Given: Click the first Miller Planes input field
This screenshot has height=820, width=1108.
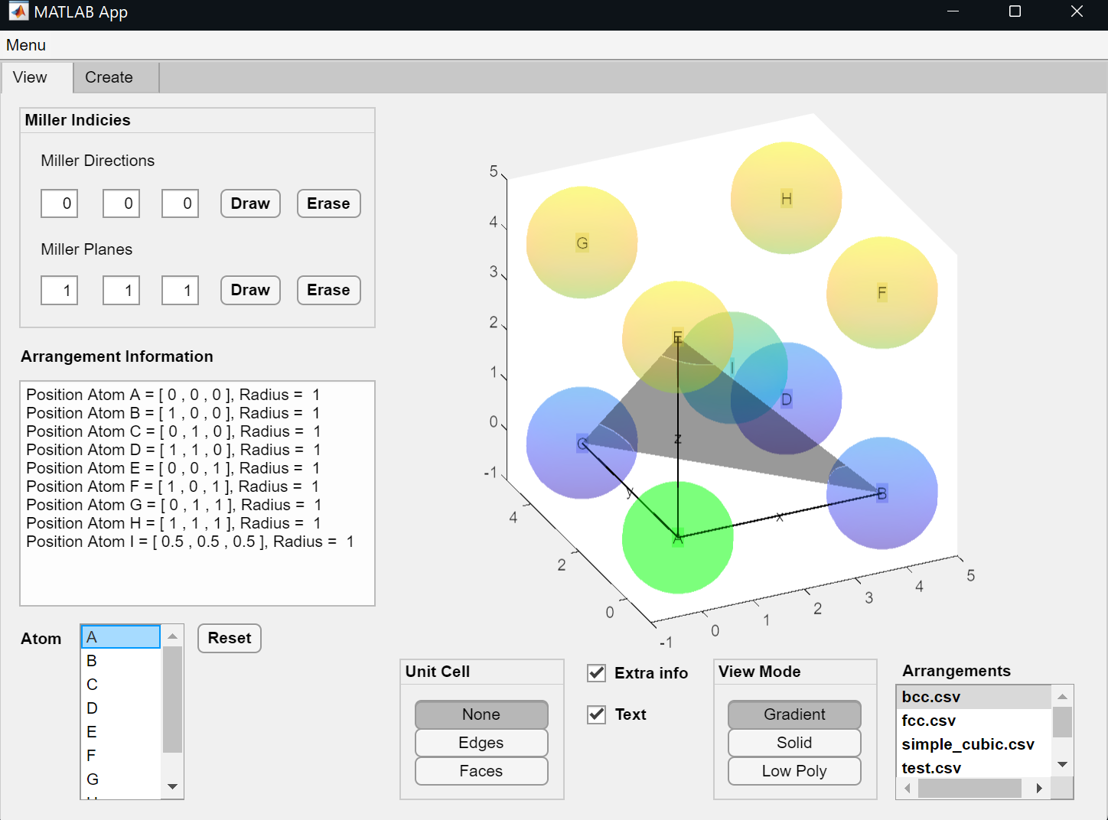Looking at the screenshot, I should 59,290.
